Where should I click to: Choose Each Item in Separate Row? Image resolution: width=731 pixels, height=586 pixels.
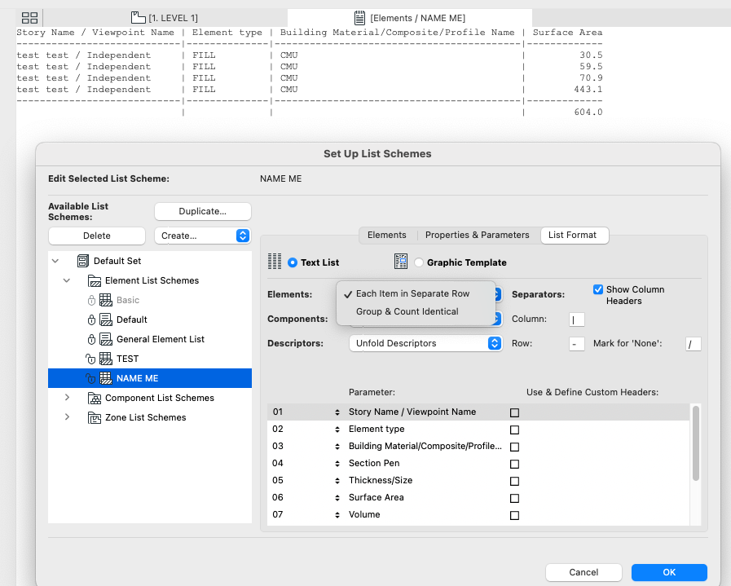413,293
